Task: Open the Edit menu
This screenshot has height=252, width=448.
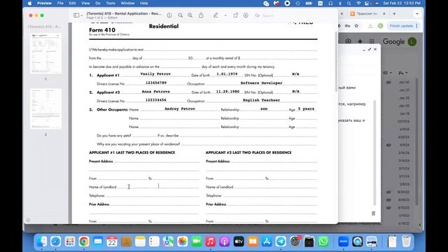Action: (x=72, y=3)
